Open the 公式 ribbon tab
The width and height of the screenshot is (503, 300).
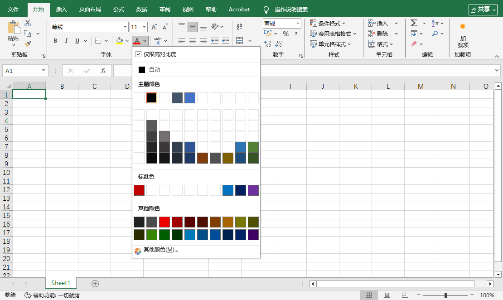click(119, 9)
